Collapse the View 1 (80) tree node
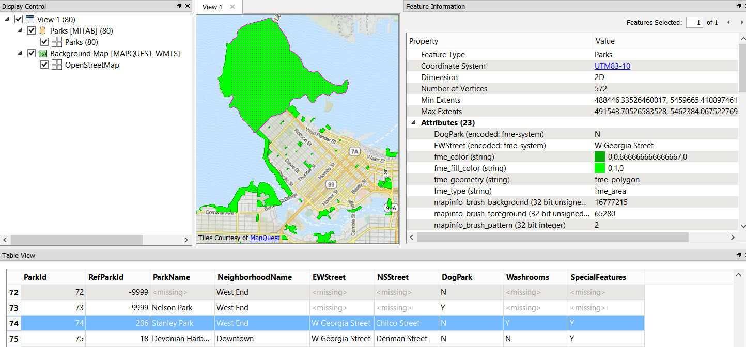746x347 pixels. (7, 20)
